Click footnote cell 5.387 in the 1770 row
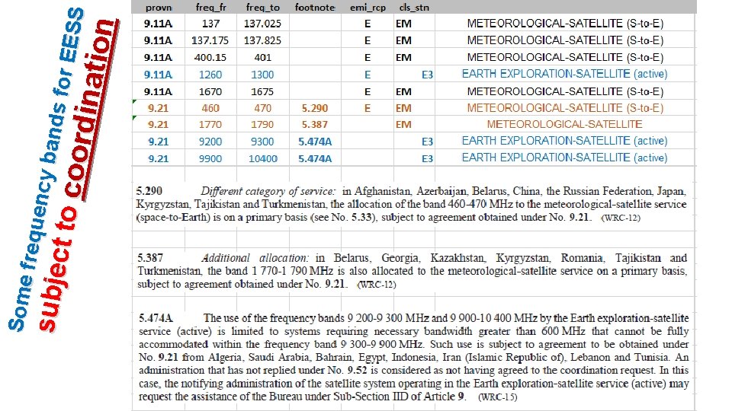Viewport: 732px width, 411px height. coord(315,124)
